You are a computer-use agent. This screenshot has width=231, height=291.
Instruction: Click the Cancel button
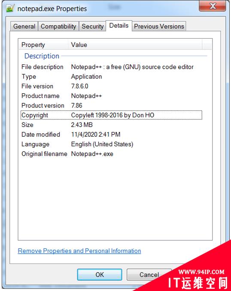pos(149,275)
